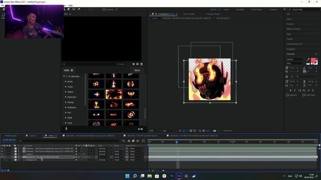The height and width of the screenshot is (180, 321).
Task: Collapse the FX elements tree group
Action: [64, 76]
